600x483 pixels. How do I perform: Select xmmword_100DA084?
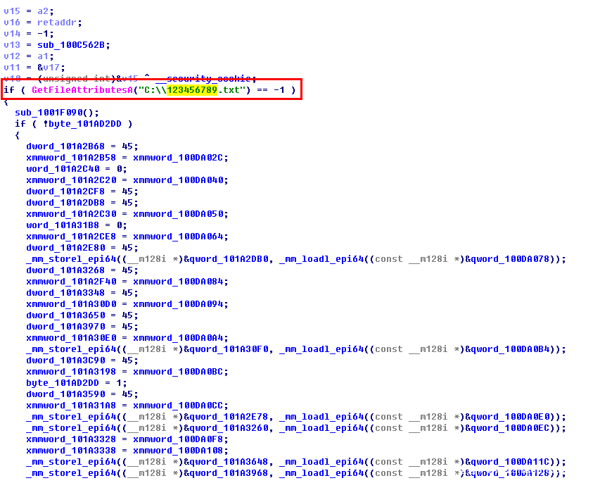[x=178, y=282]
